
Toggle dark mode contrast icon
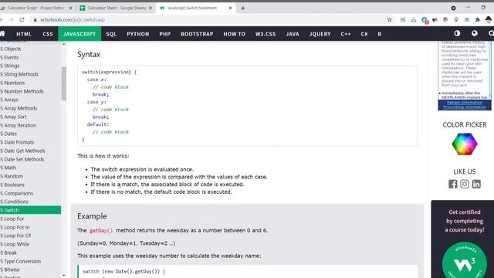point(457,33)
